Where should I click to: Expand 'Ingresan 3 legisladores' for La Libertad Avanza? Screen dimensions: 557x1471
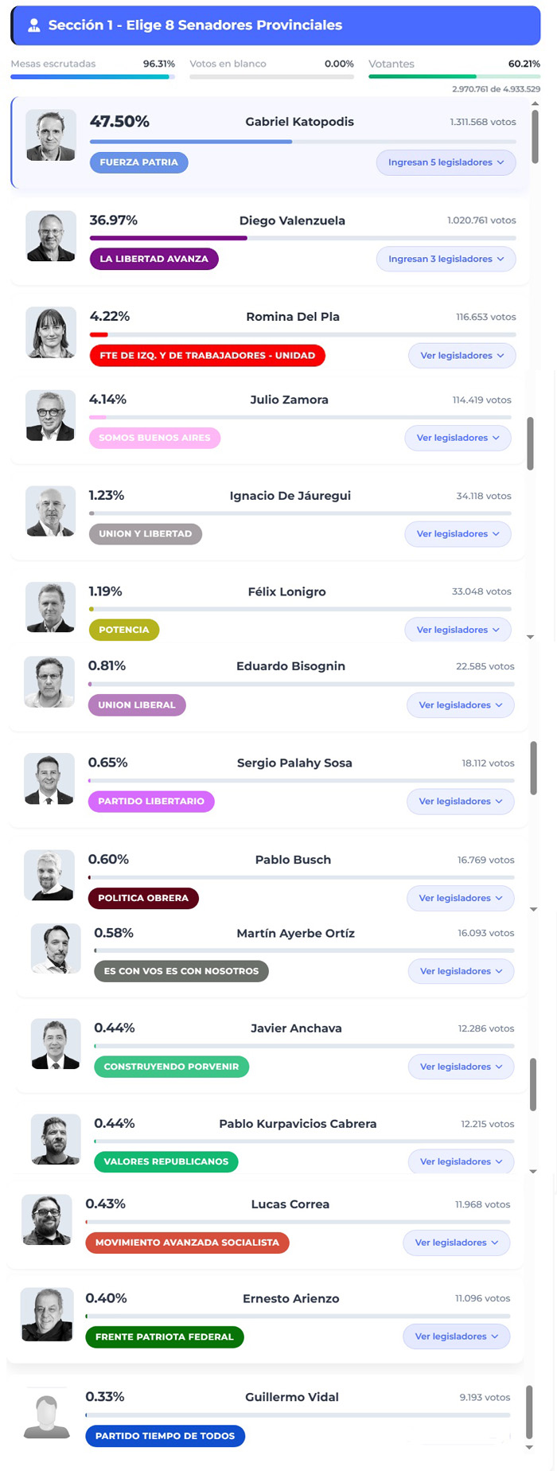(446, 259)
